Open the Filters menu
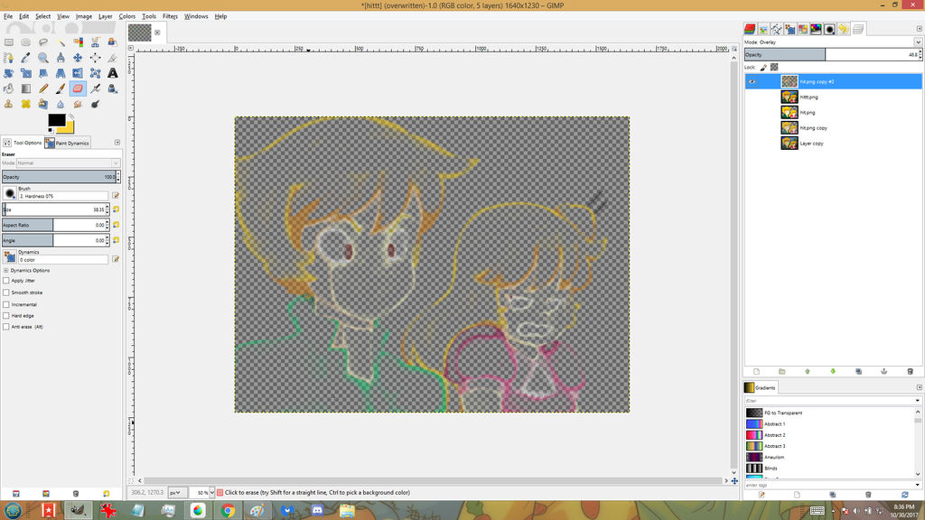 click(170, 16)
